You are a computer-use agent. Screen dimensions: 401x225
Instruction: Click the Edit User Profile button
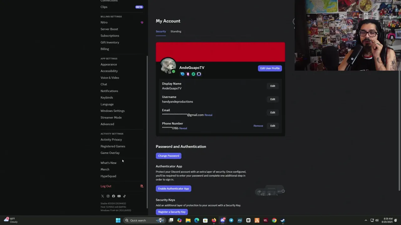click(x=270, y=68)
